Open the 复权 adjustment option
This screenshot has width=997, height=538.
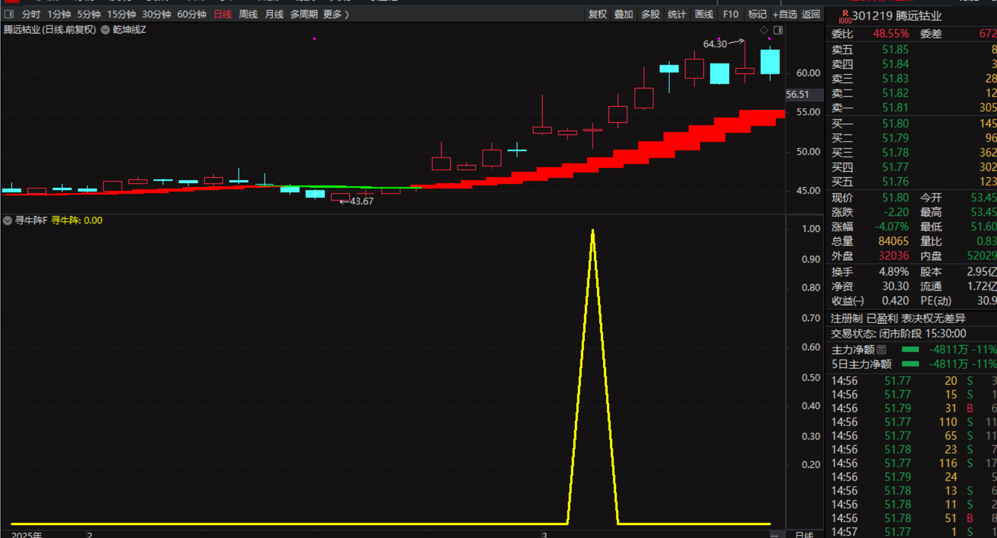coord(598,14)
